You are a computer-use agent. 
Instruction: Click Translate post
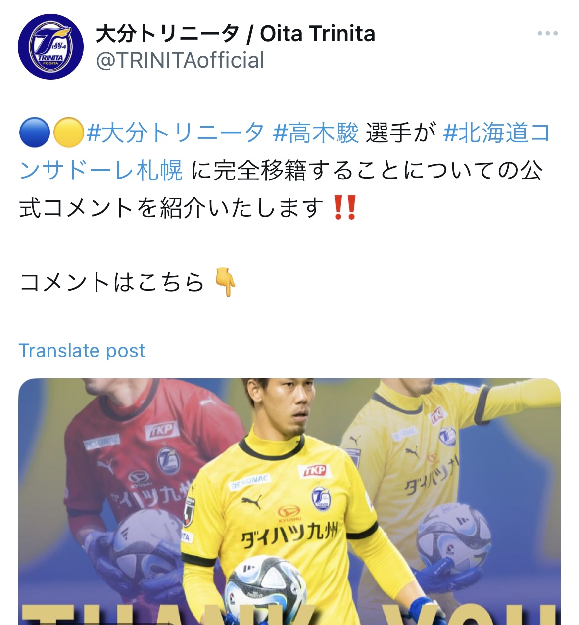click(82, 351)
